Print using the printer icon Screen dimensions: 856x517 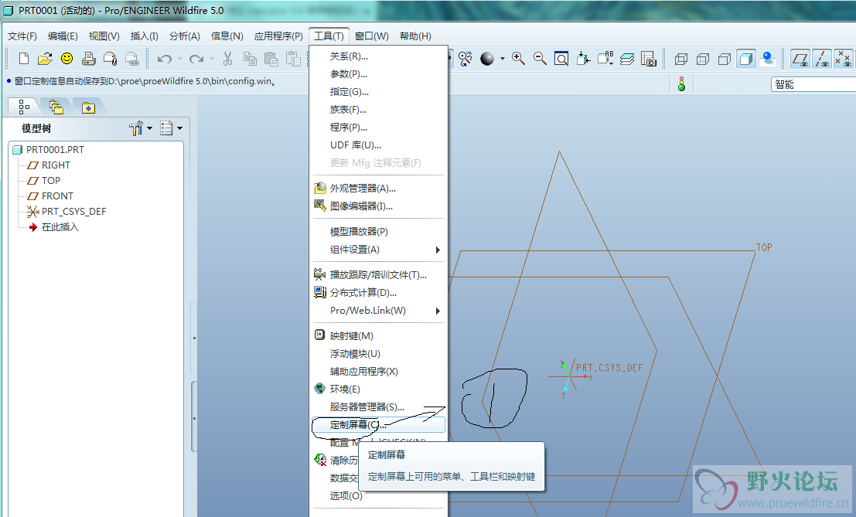(x=88, y=59)
